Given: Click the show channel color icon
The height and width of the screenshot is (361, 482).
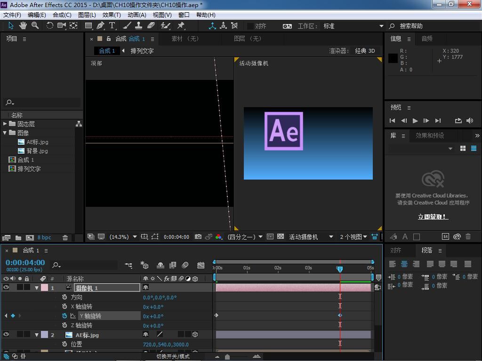Looking at the screenshot, I should pyautogui.click(x=218, y=237).
